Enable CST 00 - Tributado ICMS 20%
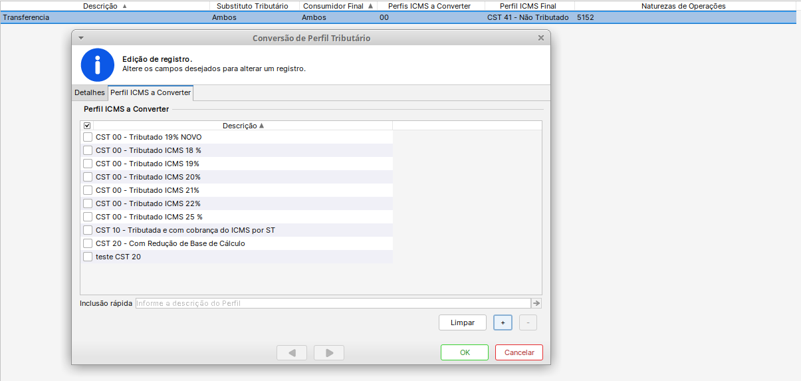This screenshot has width=801, height=381. 88,177
